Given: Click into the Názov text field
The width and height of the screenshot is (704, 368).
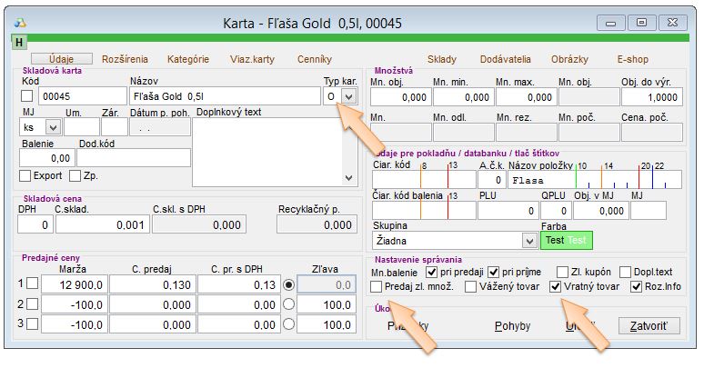Looking at the screenshot, I should coord(225,95).
